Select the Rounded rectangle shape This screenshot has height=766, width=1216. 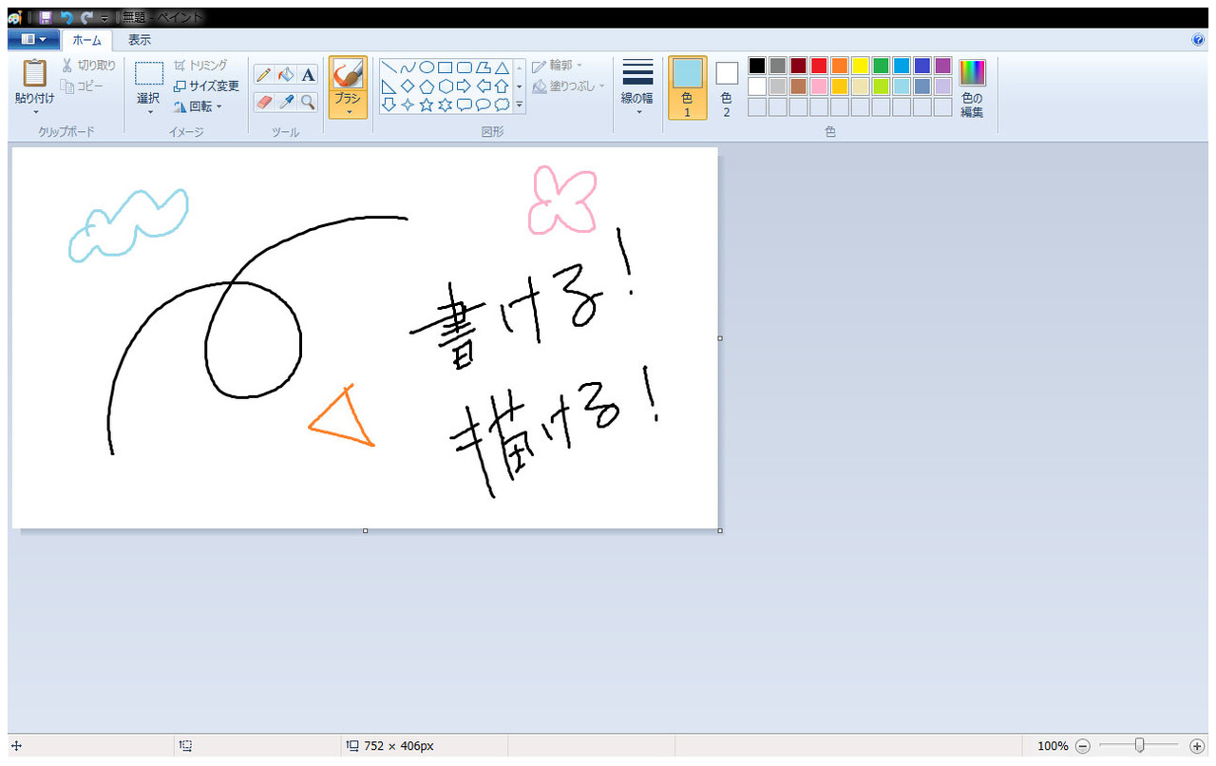click(464, 67)
